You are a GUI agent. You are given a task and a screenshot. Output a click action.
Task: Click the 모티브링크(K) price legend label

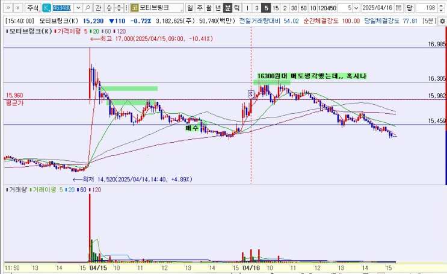pos(29,31)
